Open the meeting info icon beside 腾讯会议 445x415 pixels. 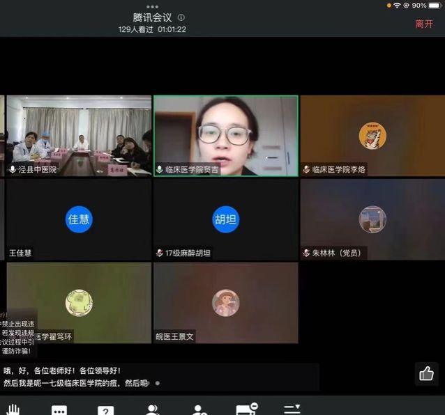coord(181,17)
